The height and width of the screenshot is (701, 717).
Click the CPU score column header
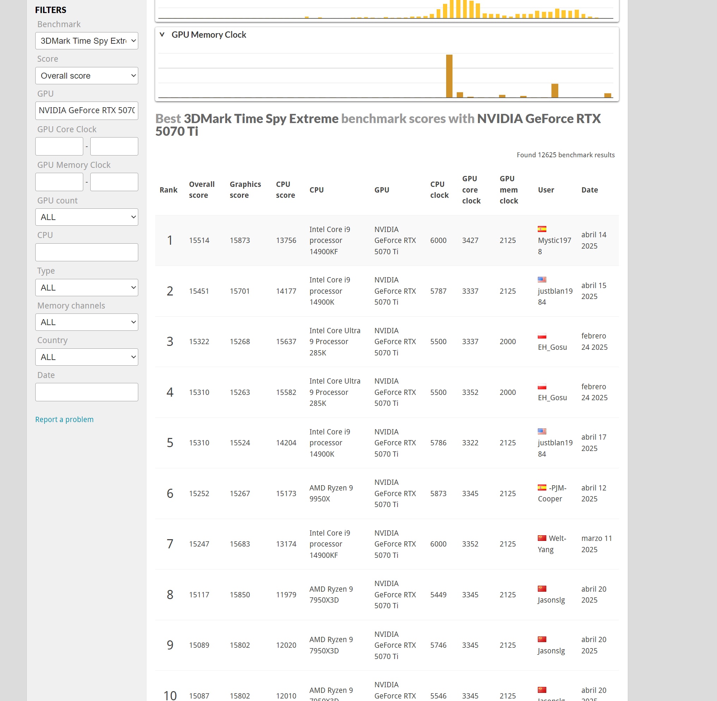click(285, 190)
